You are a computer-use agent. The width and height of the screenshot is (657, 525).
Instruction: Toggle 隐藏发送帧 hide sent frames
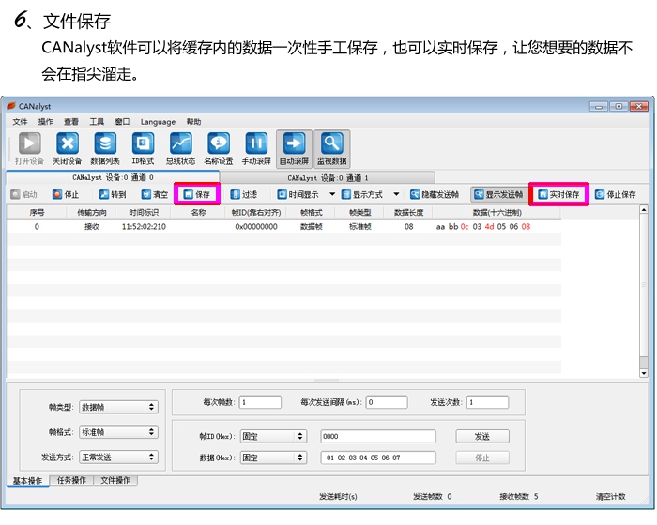pos(428,195)
